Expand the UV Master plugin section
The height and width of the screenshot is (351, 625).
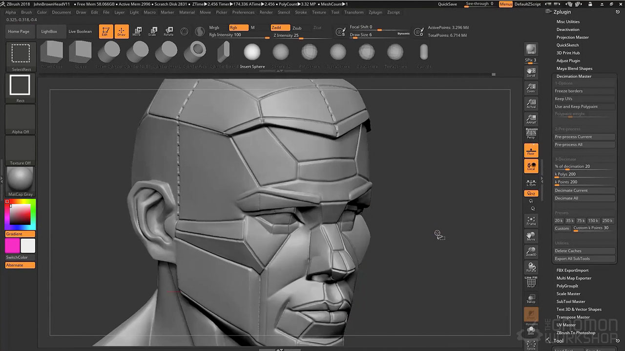point(566,325)
